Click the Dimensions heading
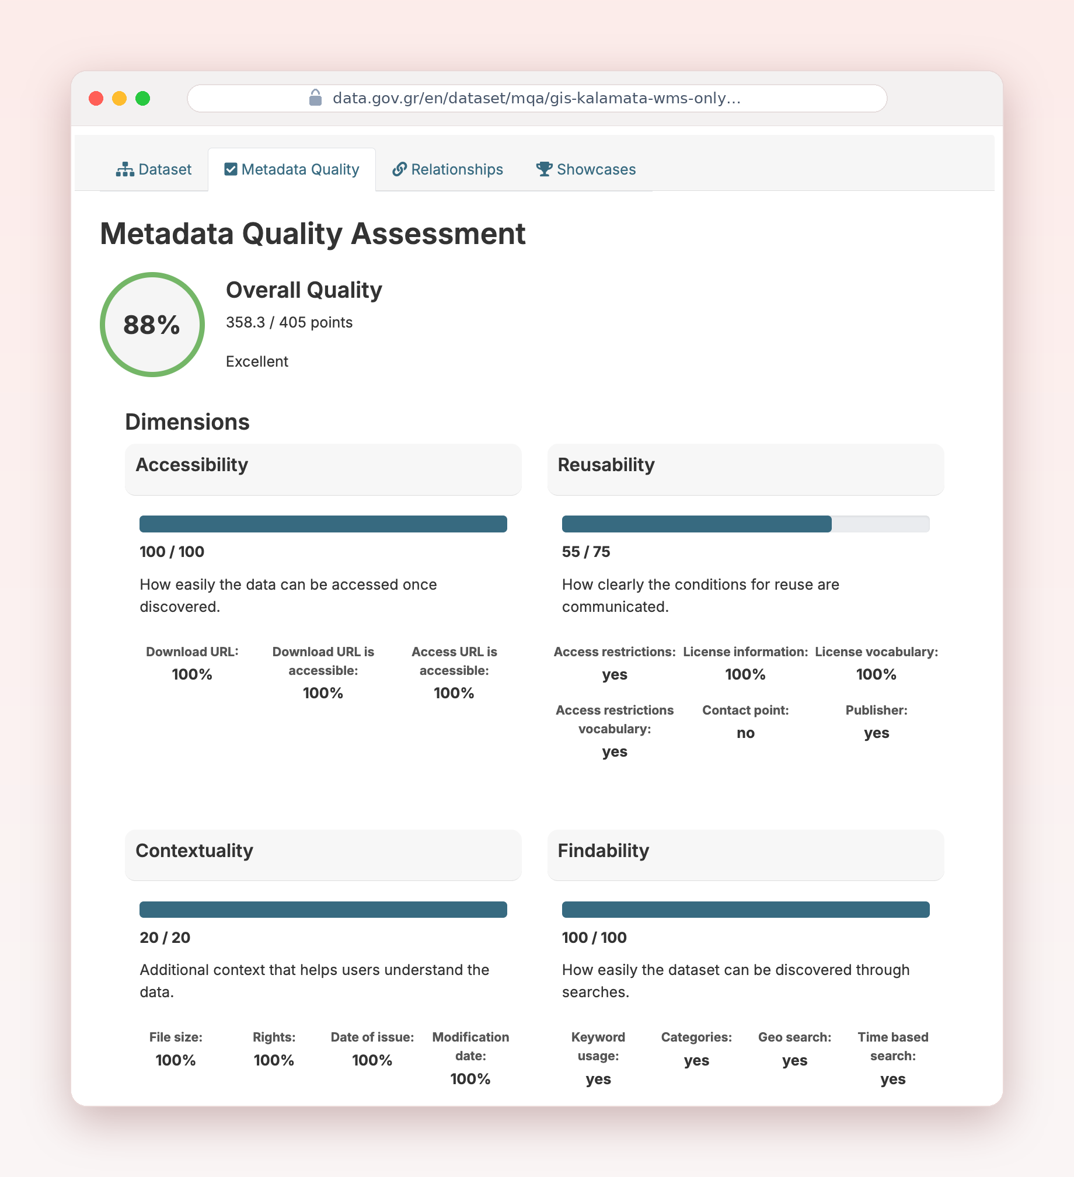Viewport: 1074px width, 1177px height. pyautogui.click(x=187, y=422)
